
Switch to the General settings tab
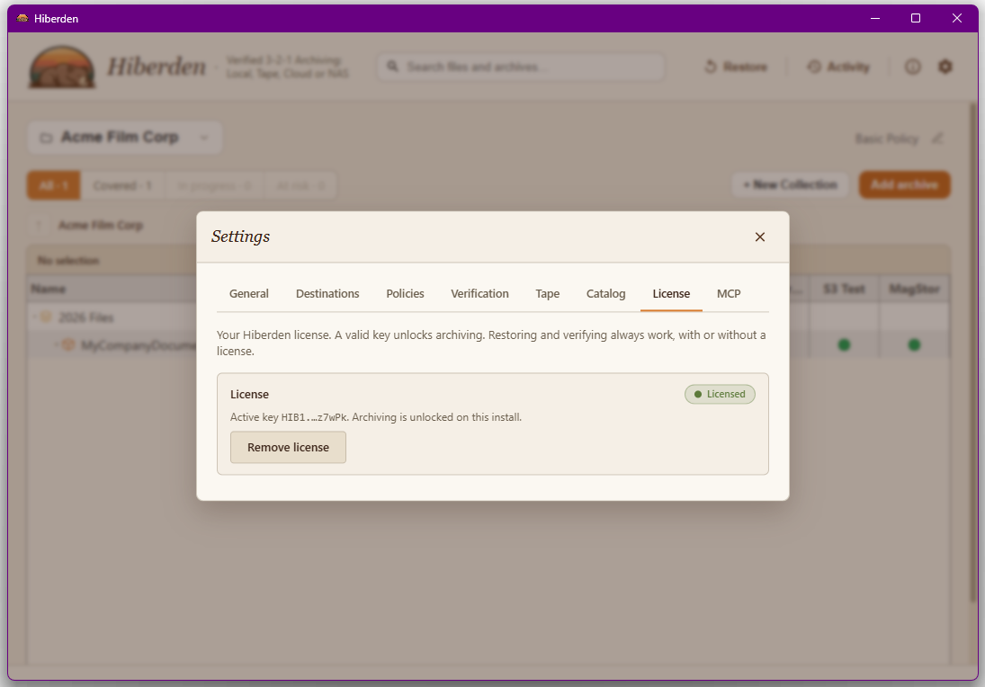coord(249,293)
